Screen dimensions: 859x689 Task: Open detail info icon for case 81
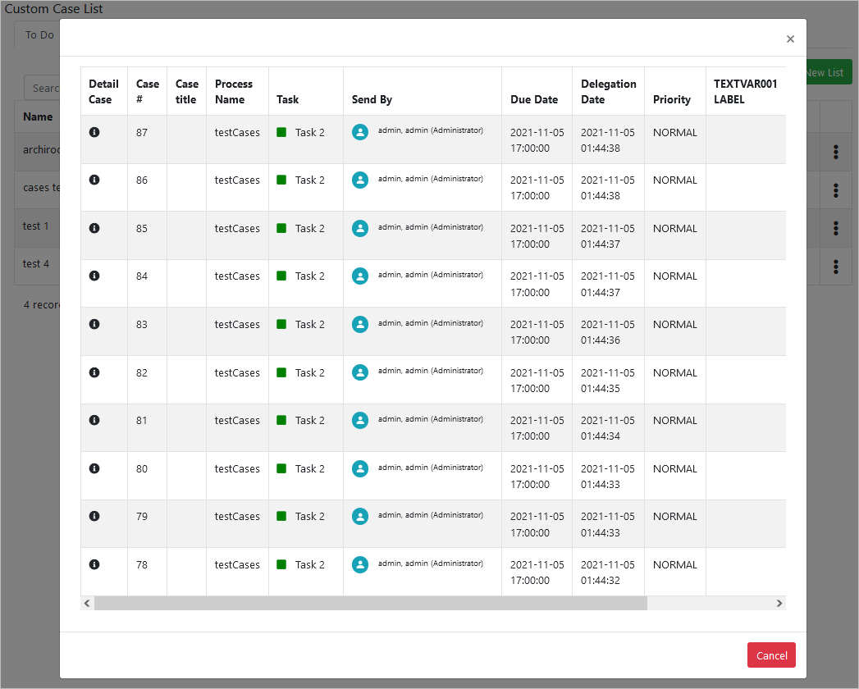(94, 420)
